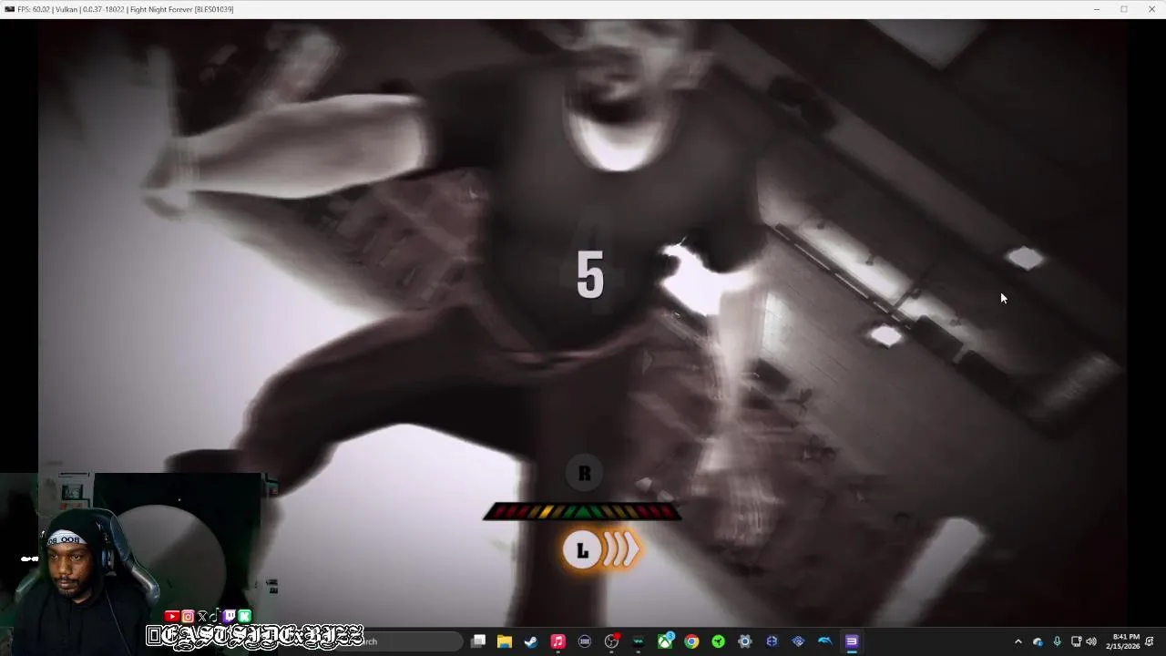Open the notification bell in the tray

coord(1150,641)
